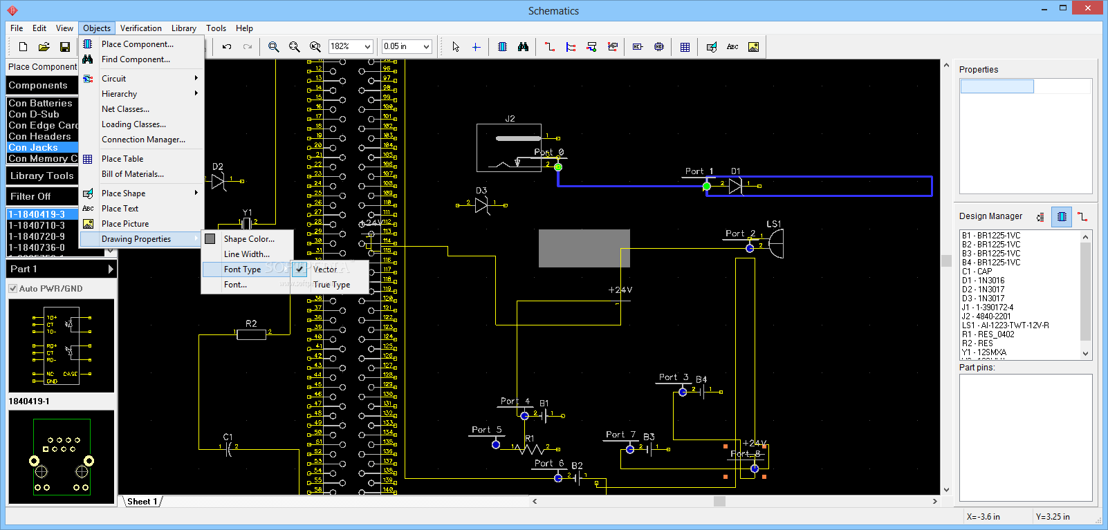This screenshot has width=1108, height=530.
Task: Click the Abc place text icon in toolbar
Action: [732, 47]
